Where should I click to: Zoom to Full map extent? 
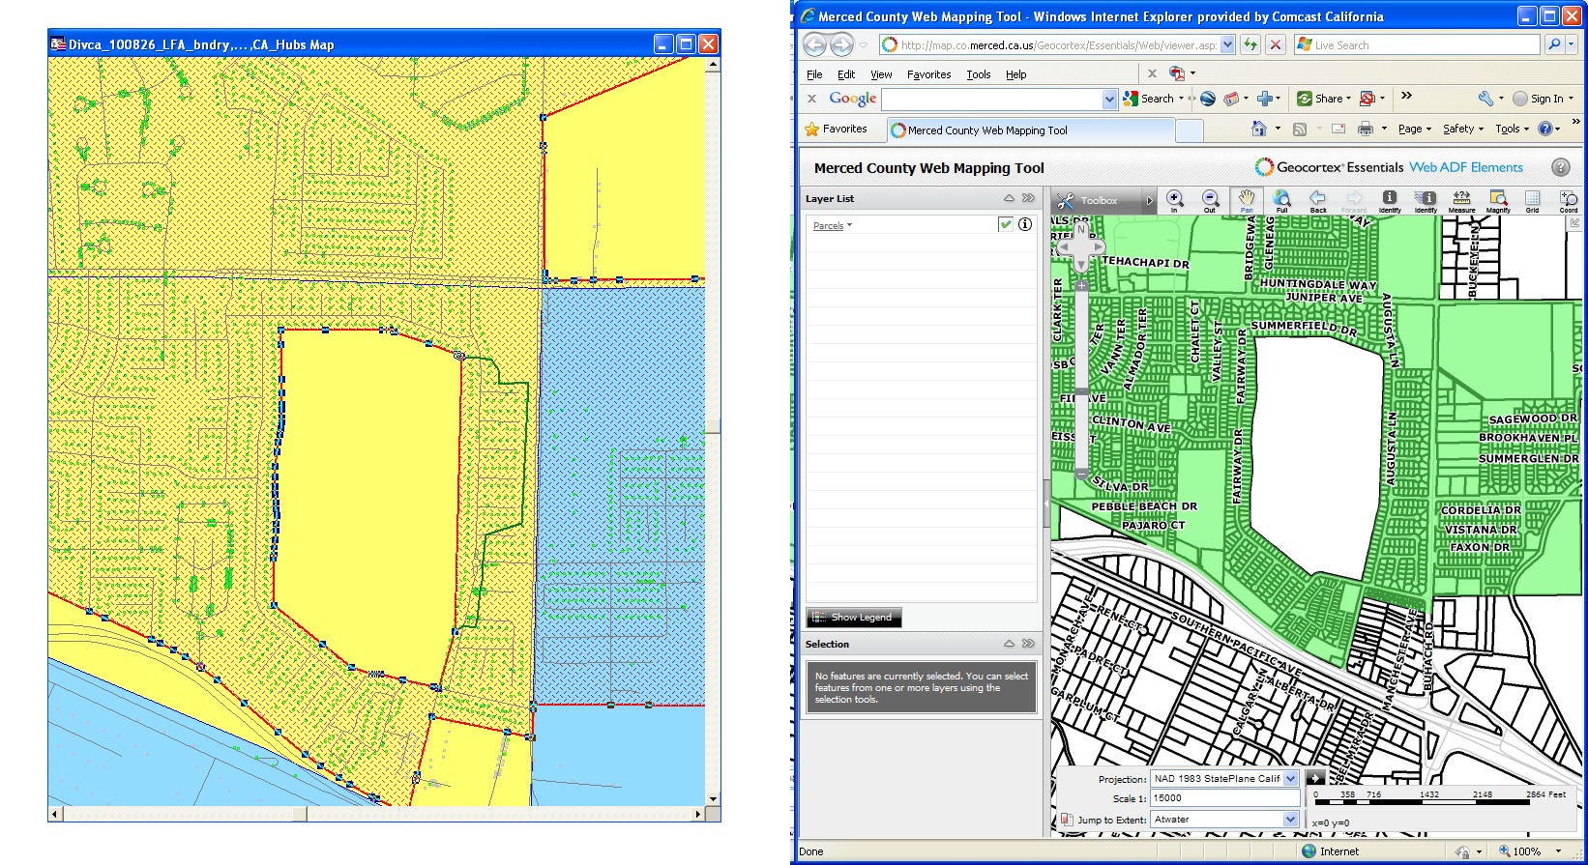1281,200
